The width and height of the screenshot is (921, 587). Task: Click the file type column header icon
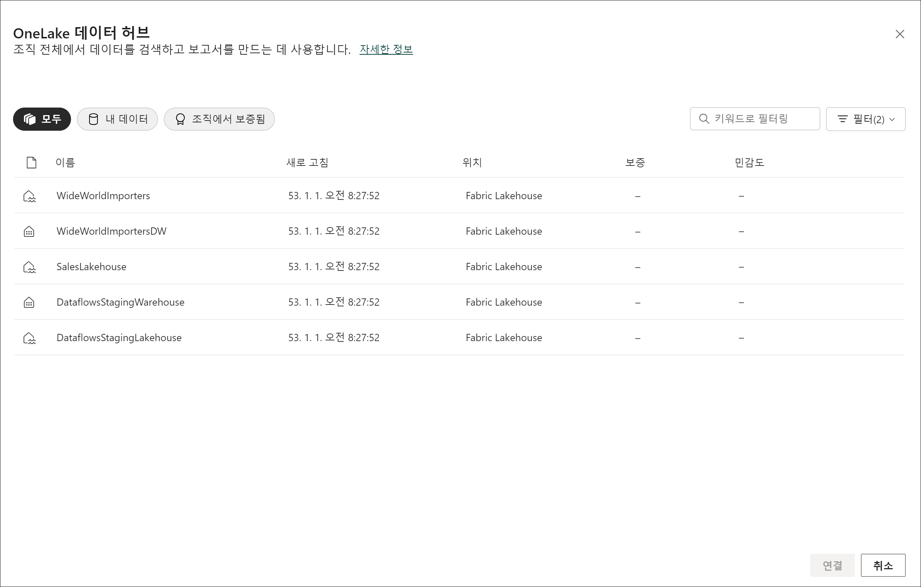coord(32,163)
